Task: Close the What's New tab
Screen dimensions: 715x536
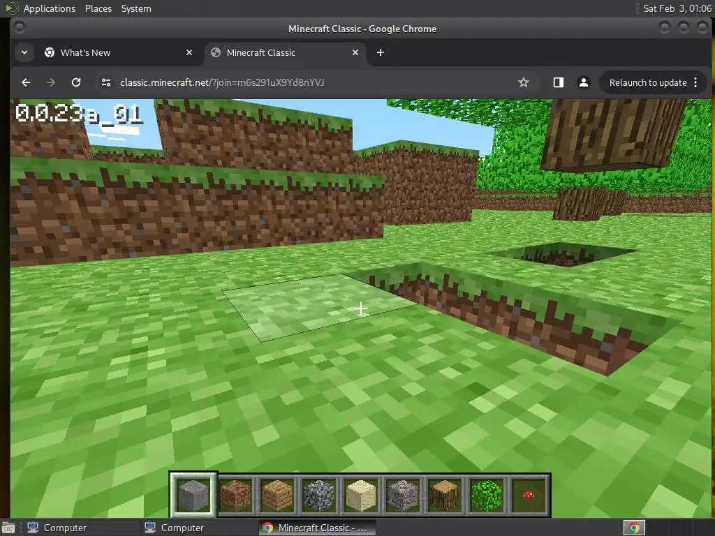Action: pyautogui.click(x=189, y=52)
